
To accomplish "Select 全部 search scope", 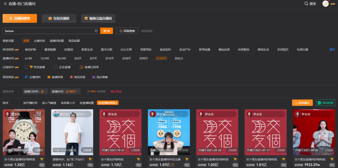I will (26, 41).
